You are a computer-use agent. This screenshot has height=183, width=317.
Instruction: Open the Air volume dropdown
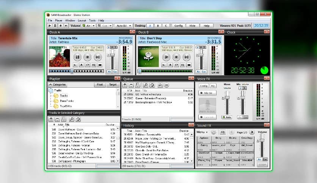coord(94,26)
